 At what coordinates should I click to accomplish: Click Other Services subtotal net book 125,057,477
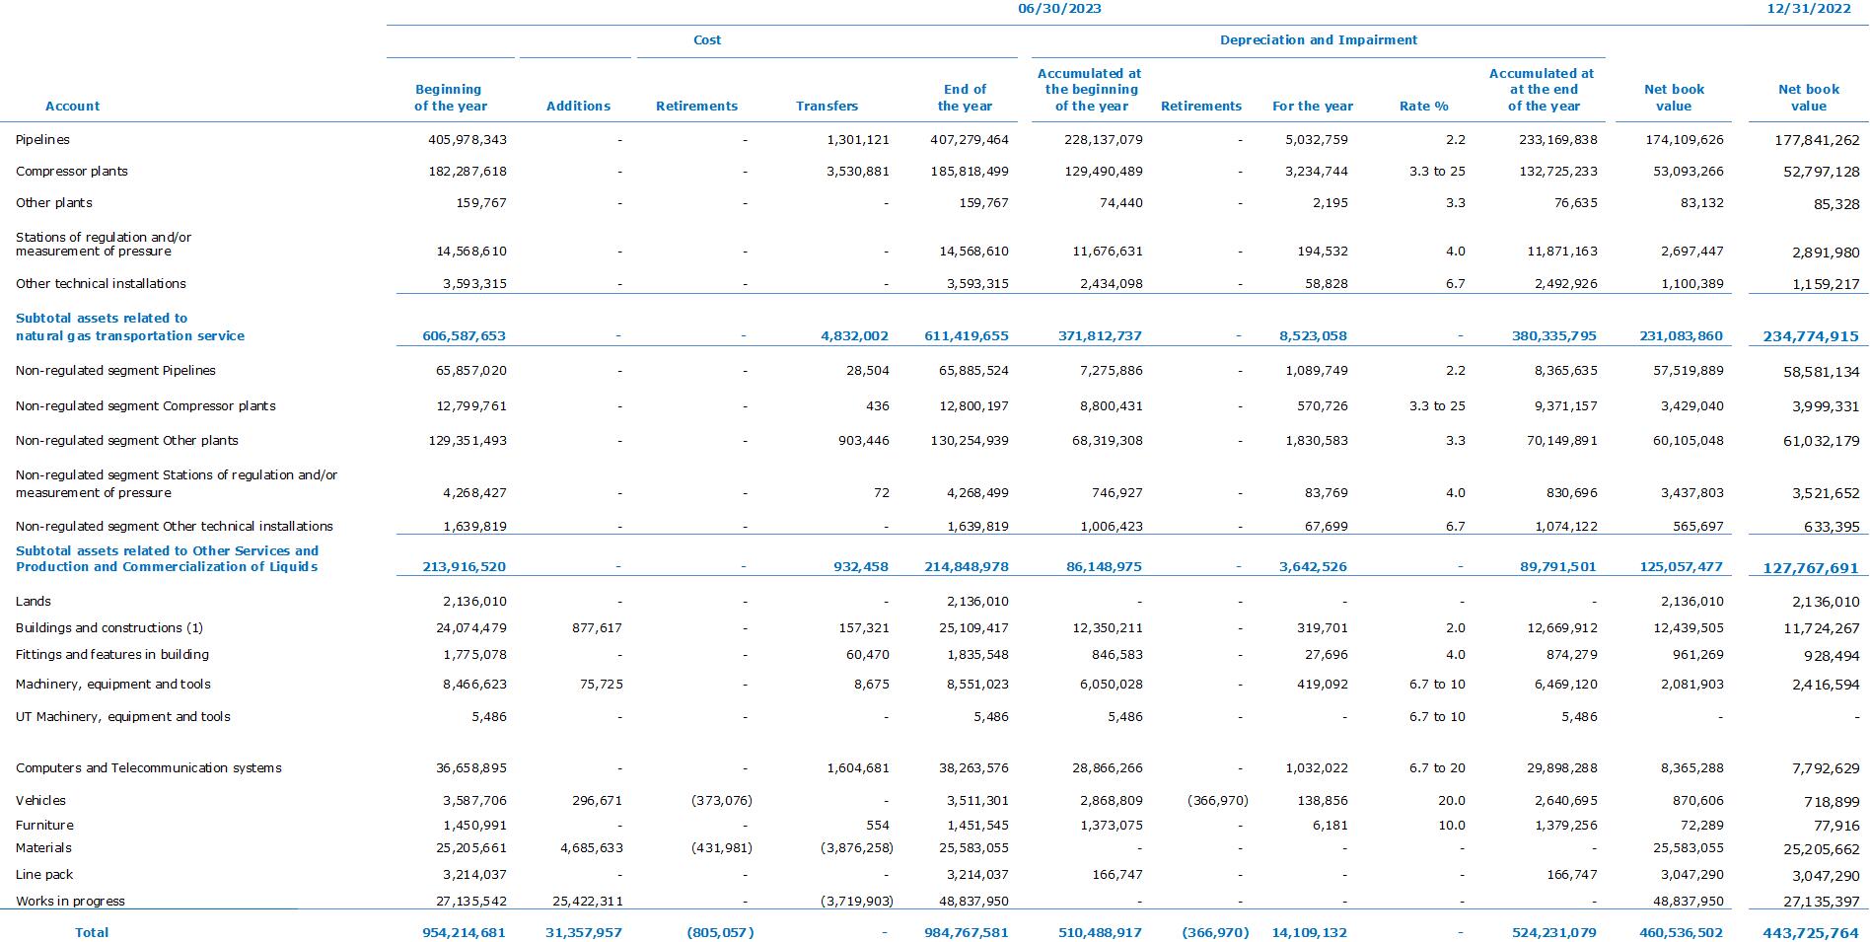coord(1681,567)
